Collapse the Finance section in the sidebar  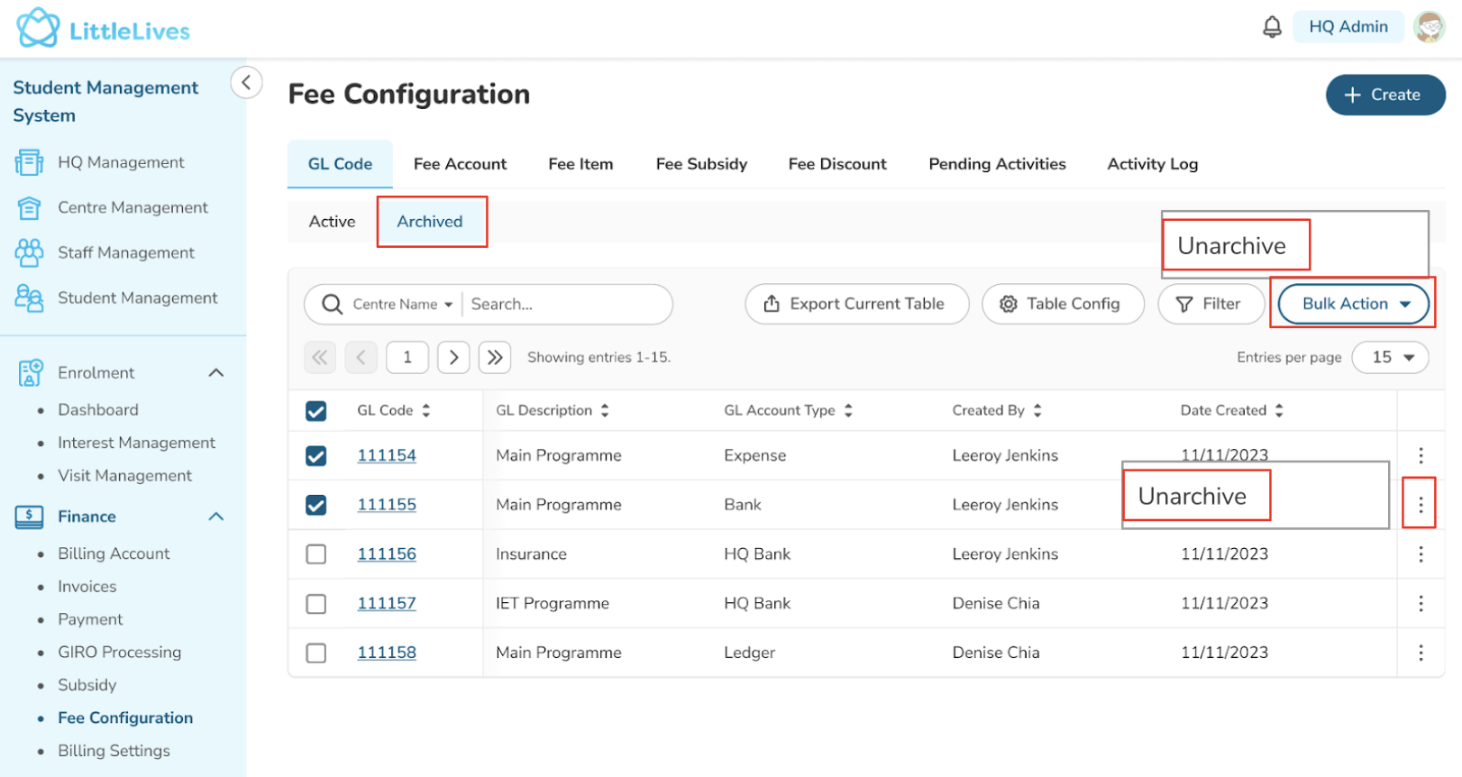216,516
